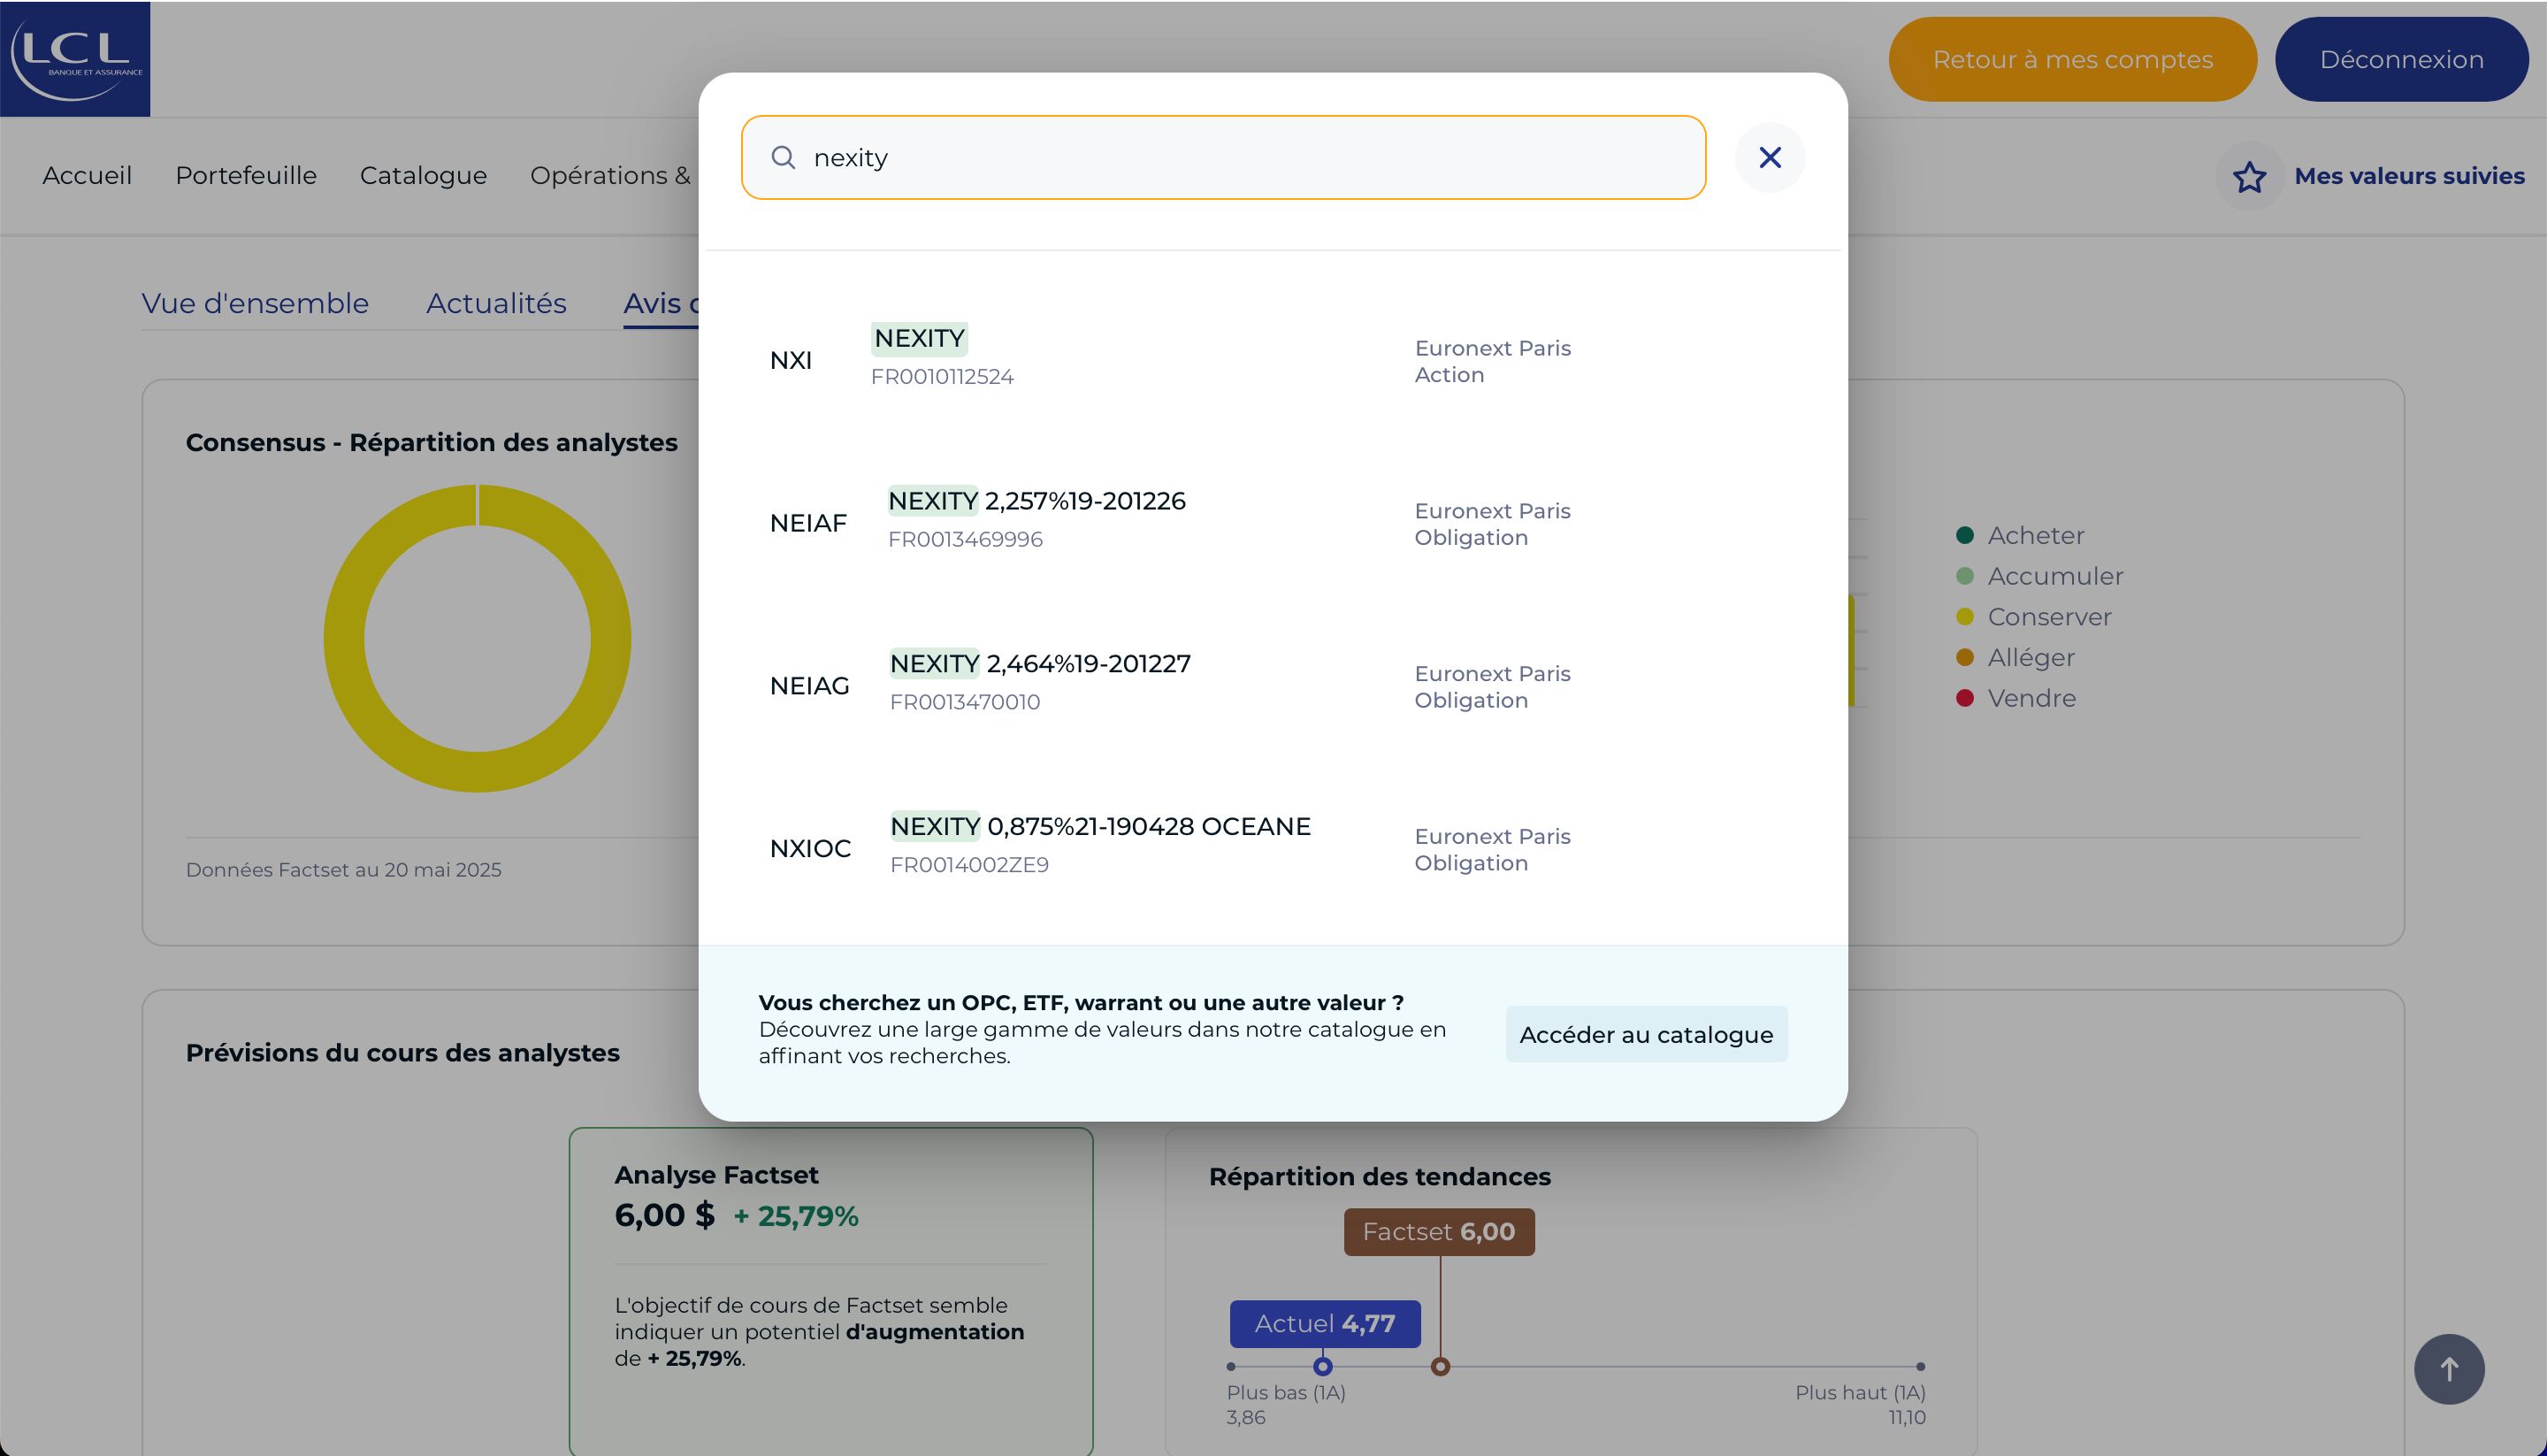Click the NXIOC ticker symbol
Screen dimensions: 2547x1456
click(811, 849)
